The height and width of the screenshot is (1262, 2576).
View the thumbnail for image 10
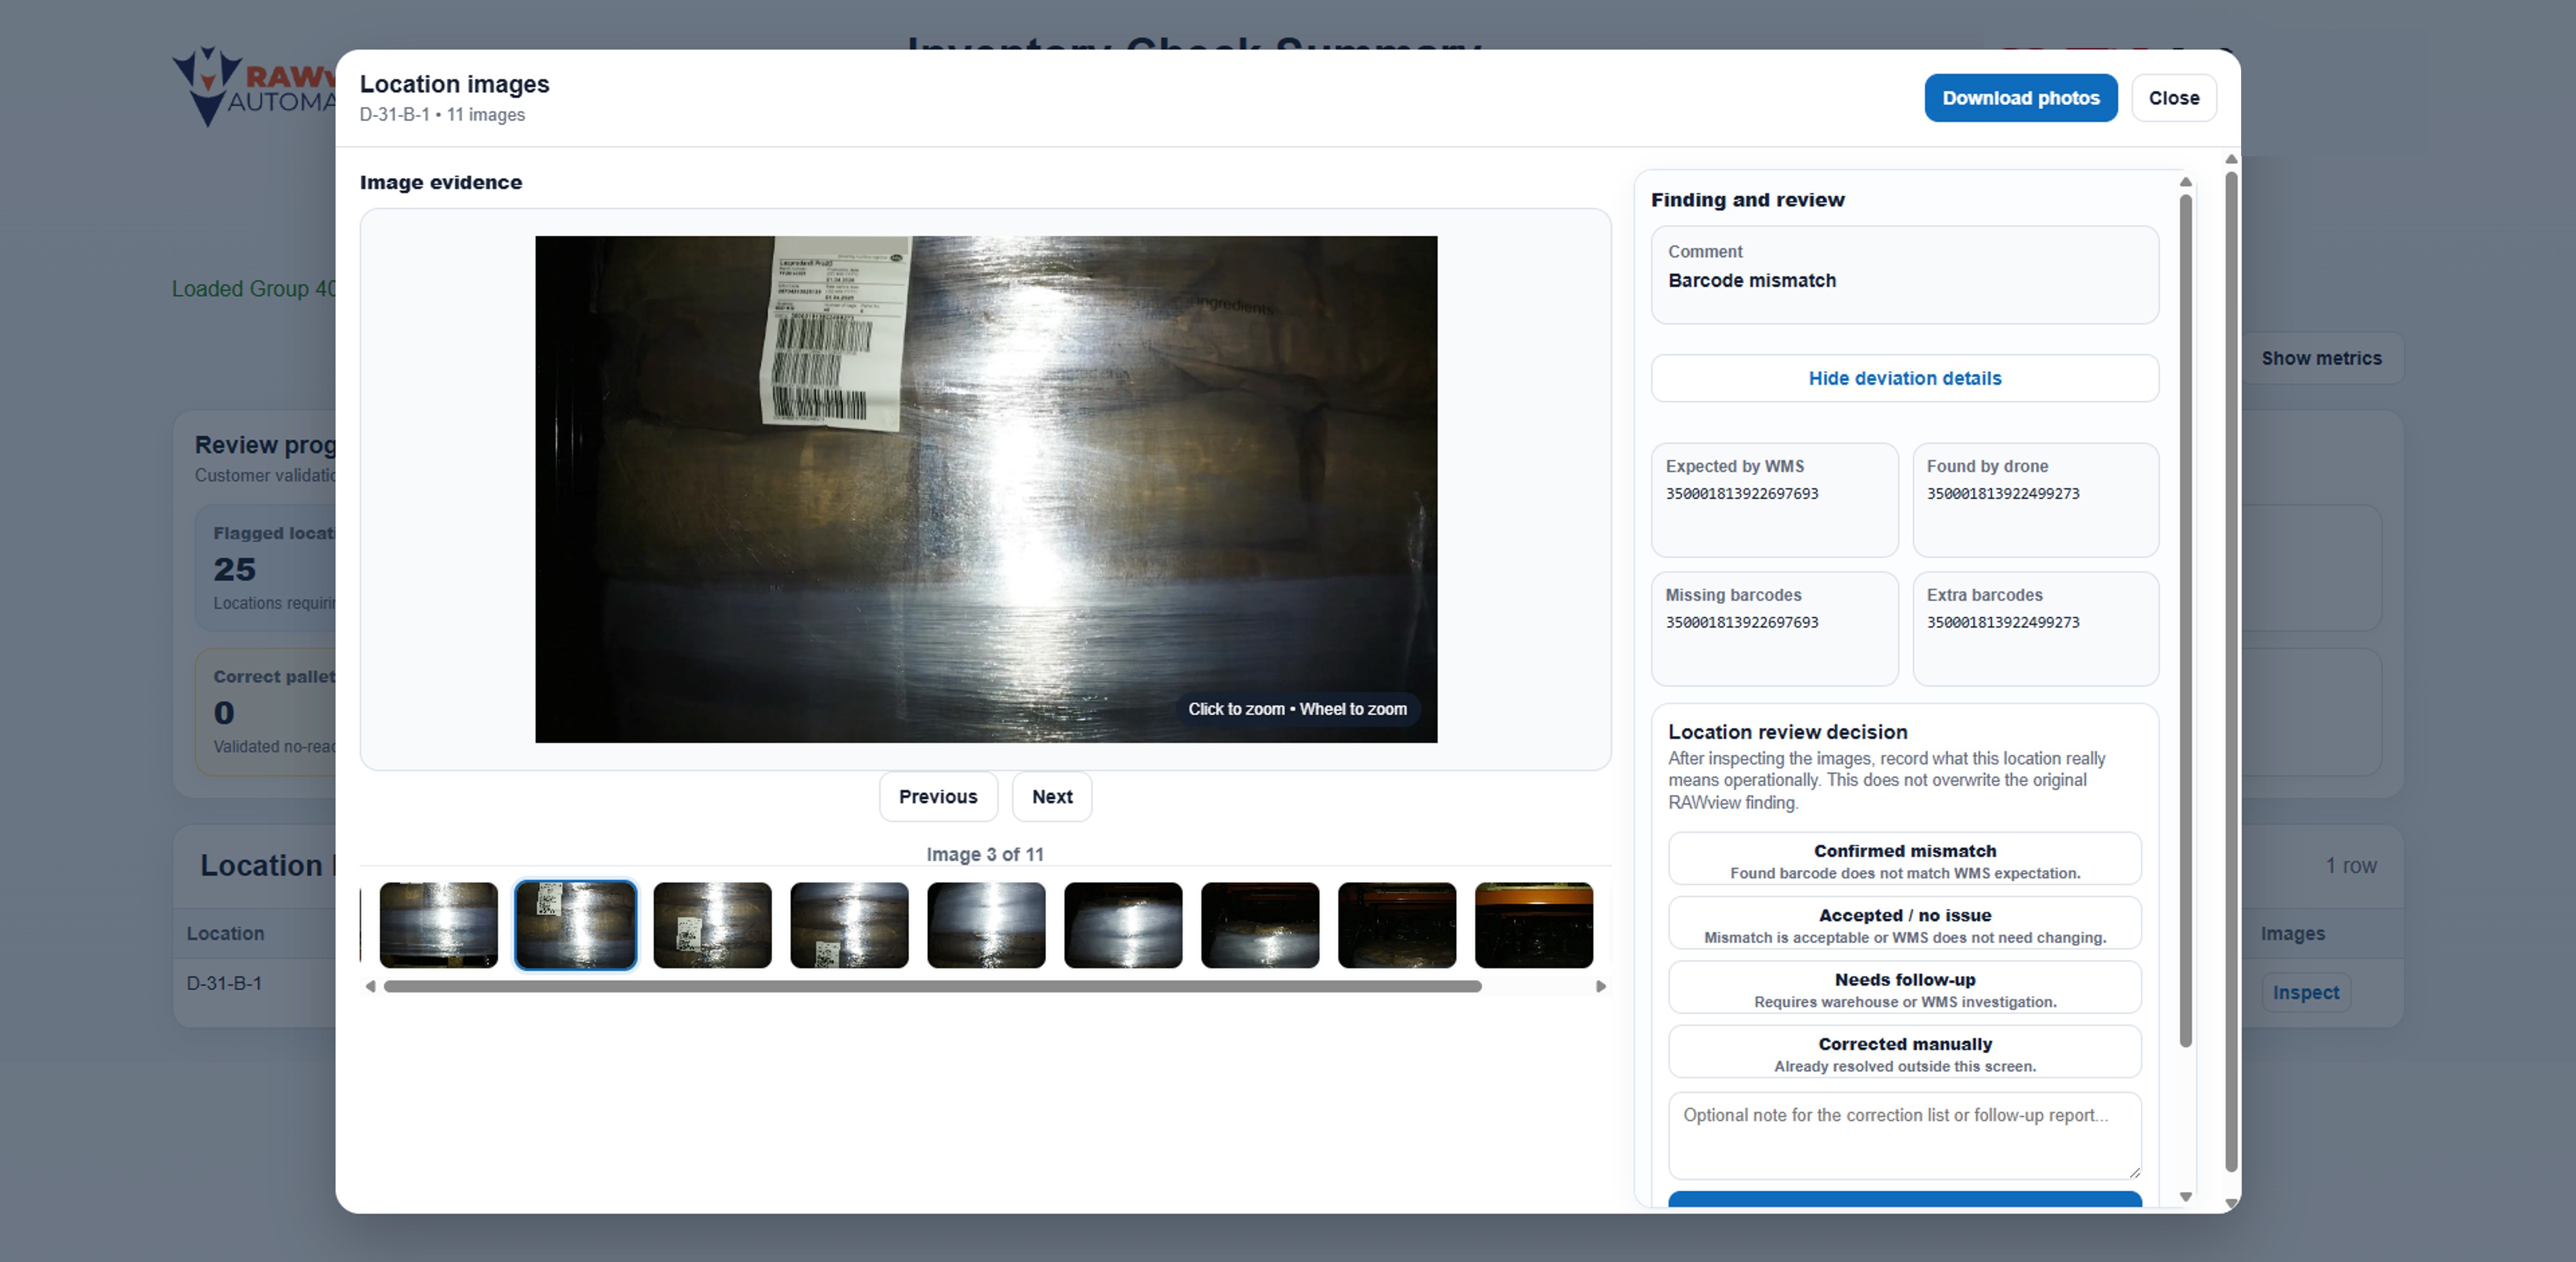click(x=1534, y=925)
